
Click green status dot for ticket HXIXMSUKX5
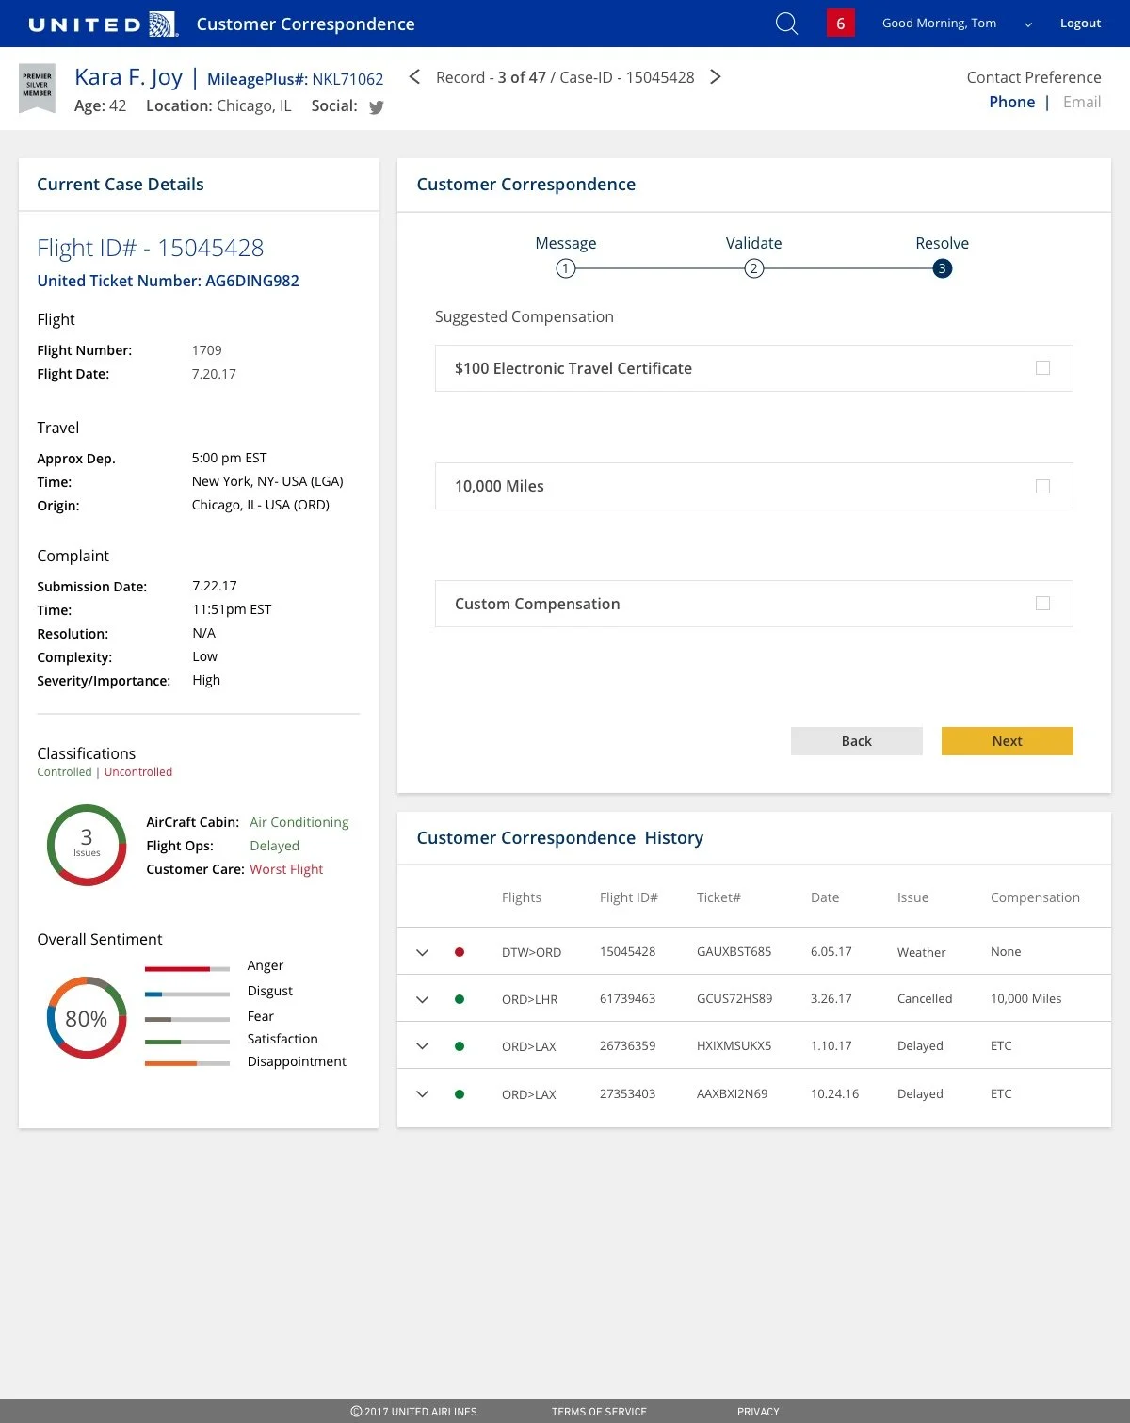460,1046
